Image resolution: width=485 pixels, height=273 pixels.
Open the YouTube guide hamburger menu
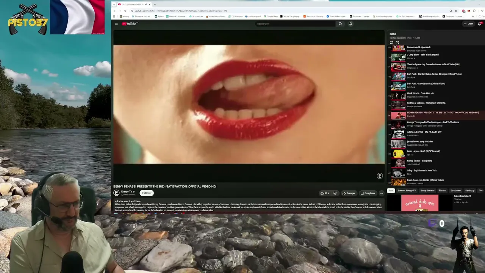[116, 24]
